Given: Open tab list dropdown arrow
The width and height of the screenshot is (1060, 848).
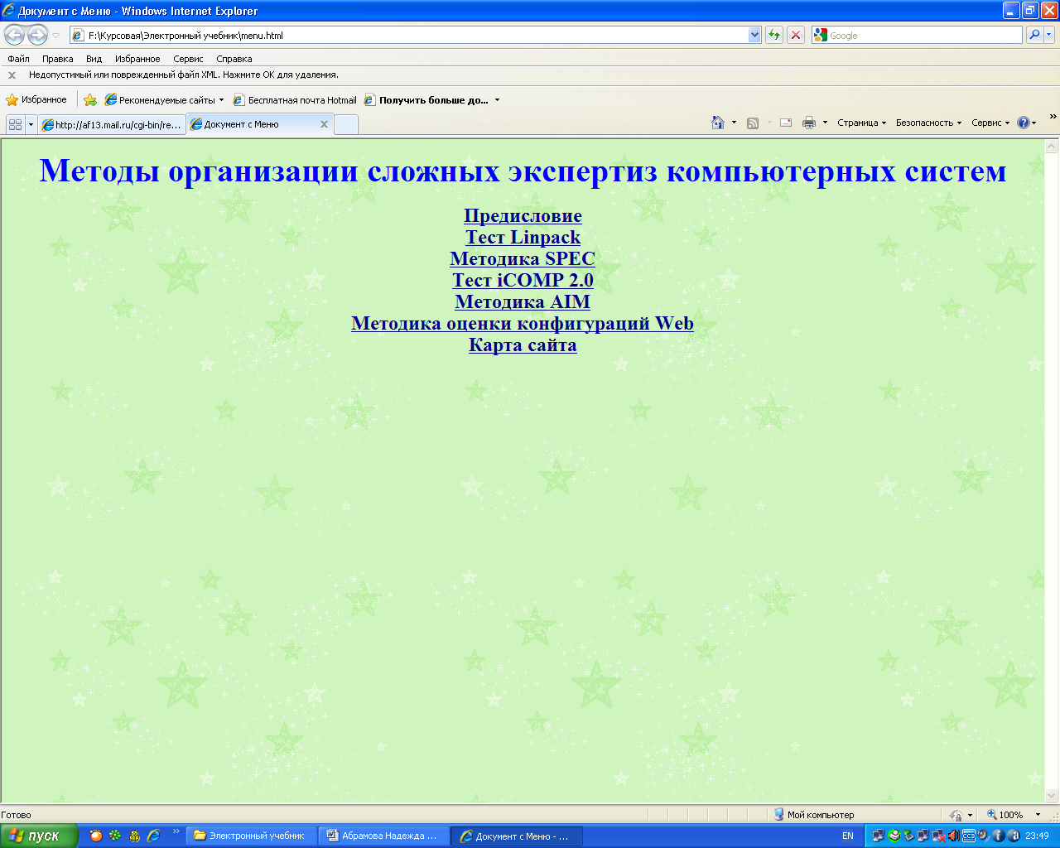Looking at the screenshot, I should pos(31,124).
